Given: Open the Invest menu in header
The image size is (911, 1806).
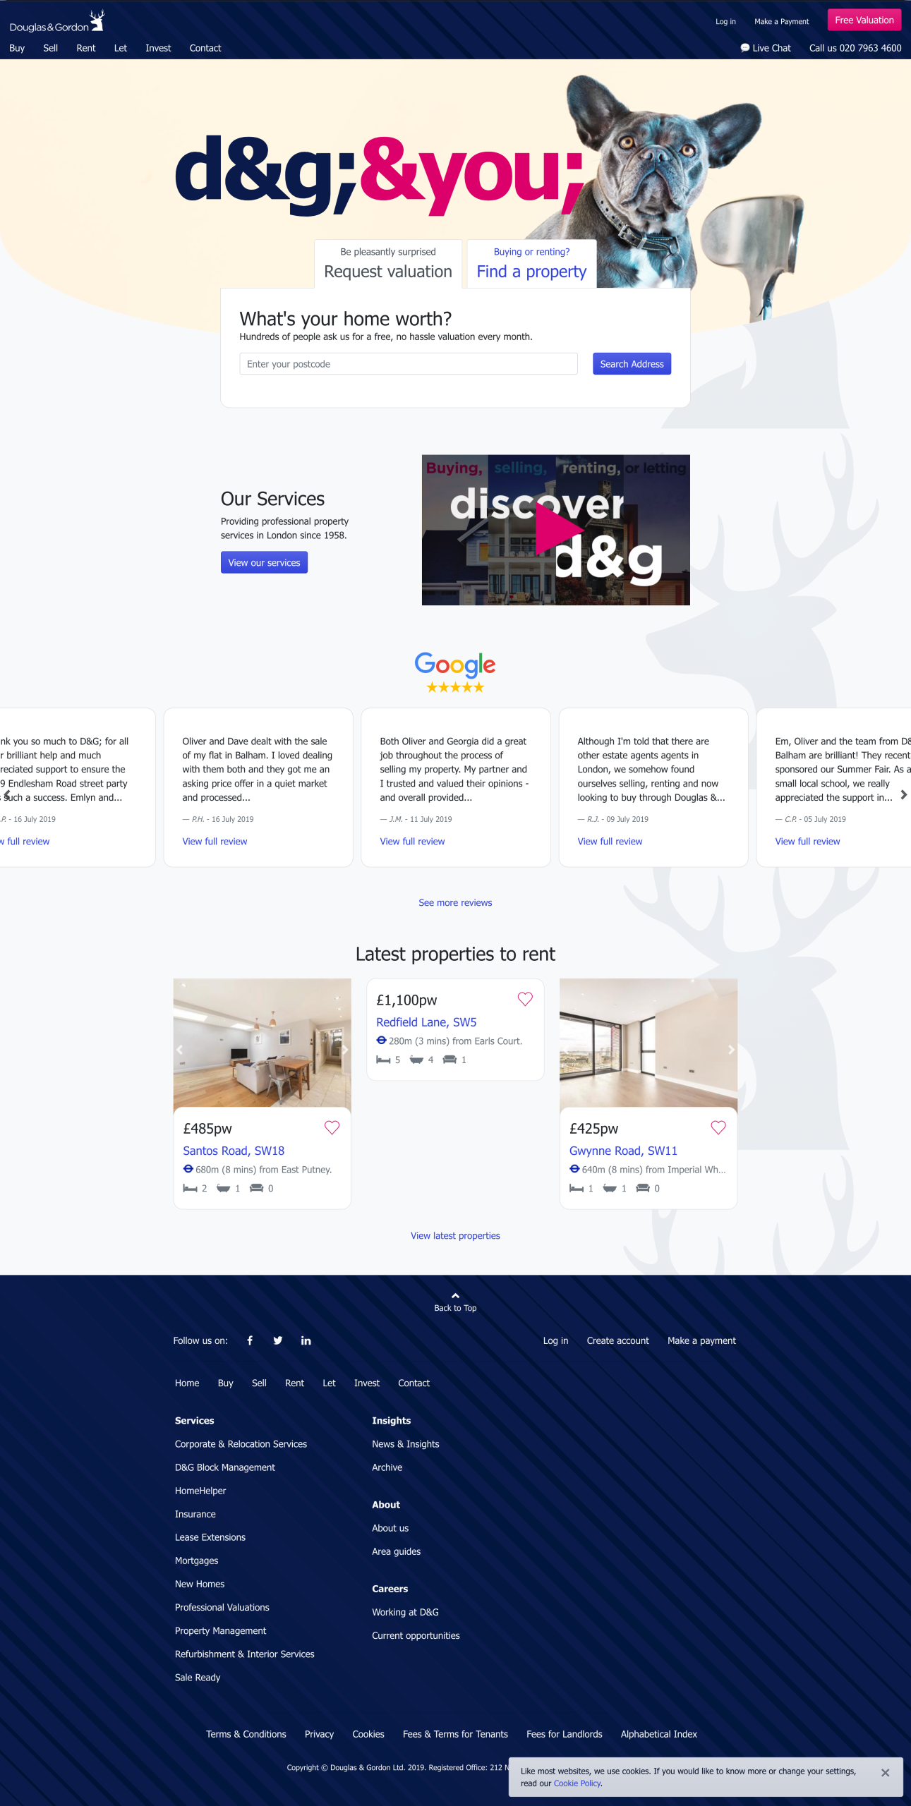Looking at the screenshot, I should [158, 48].
